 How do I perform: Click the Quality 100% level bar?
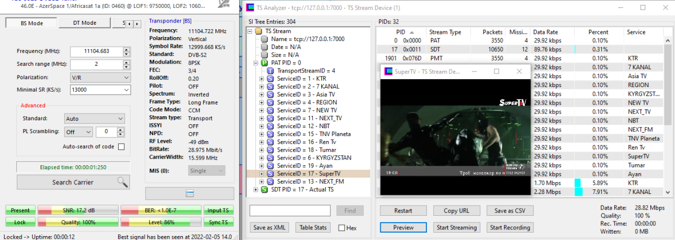[77, 222]
